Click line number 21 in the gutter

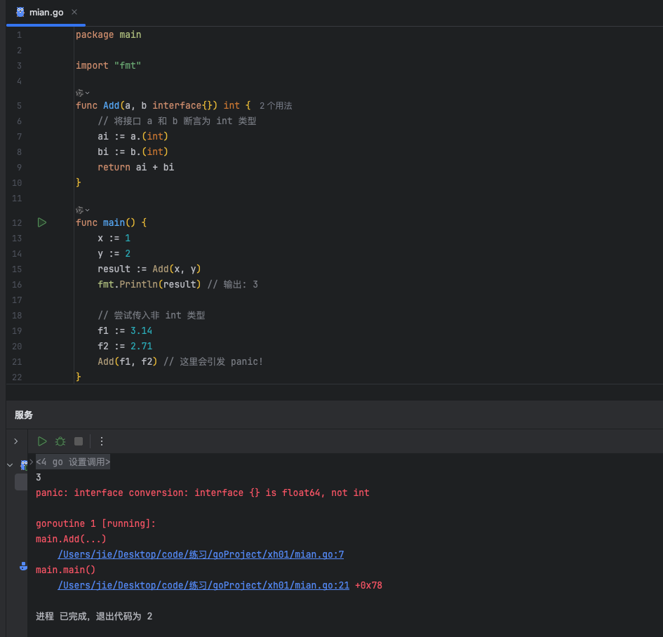point(17,362)
